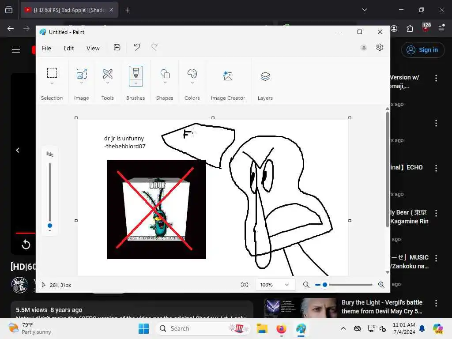The height and width of the screenshot is (339, 452).
Task: Open options for the ECHO video
Action: 436,168
